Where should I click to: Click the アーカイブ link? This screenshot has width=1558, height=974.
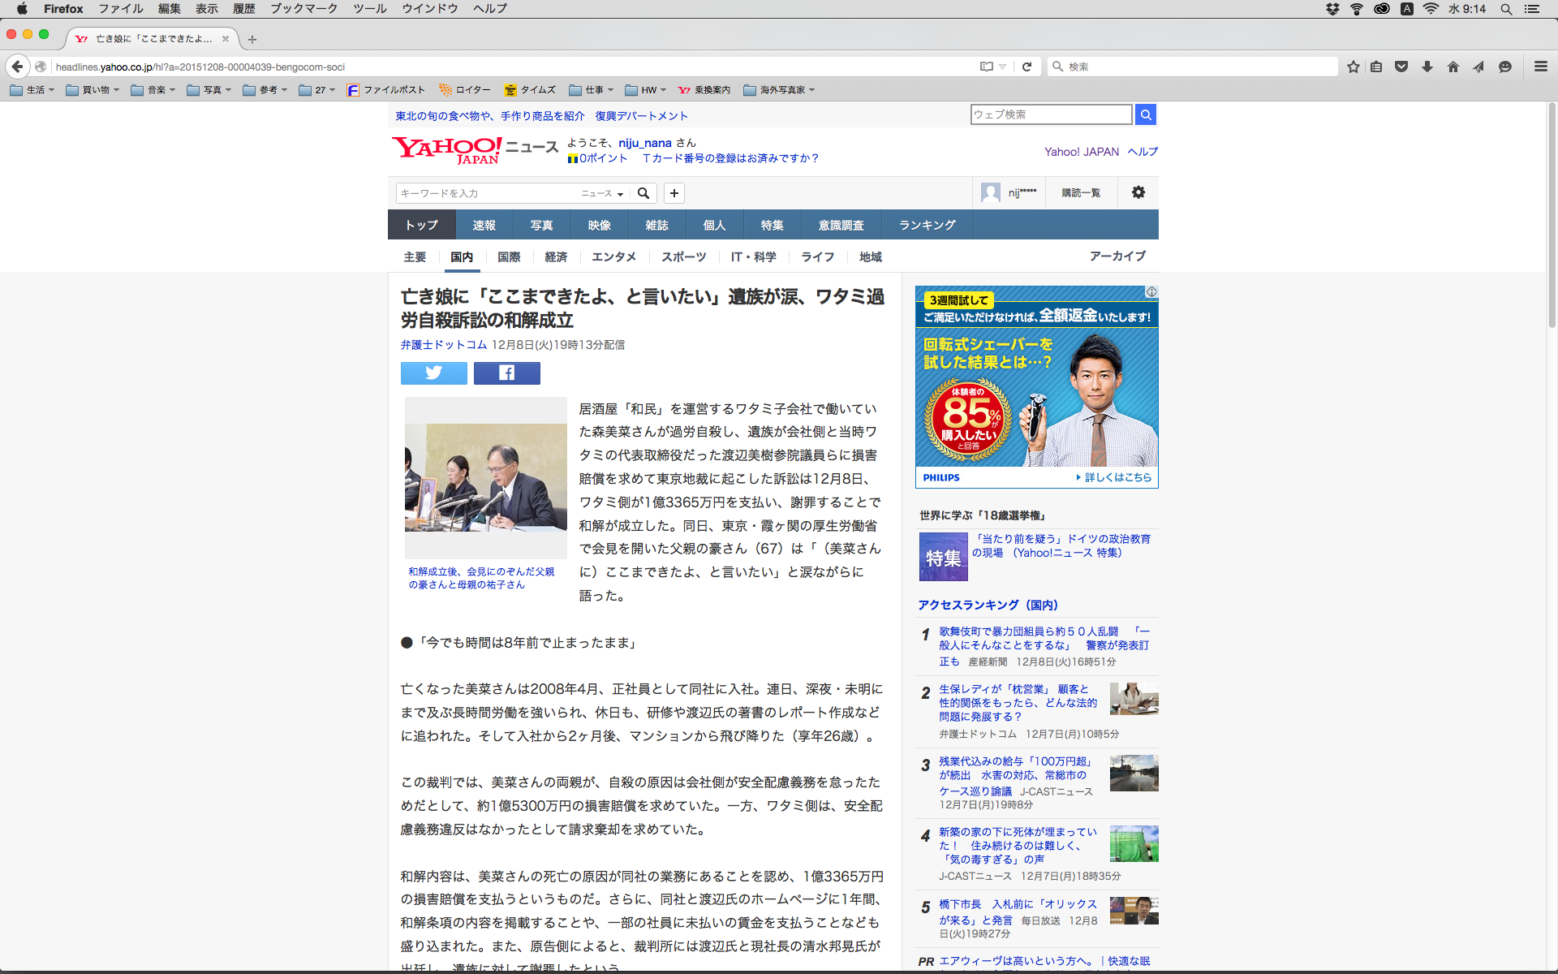1117,256
